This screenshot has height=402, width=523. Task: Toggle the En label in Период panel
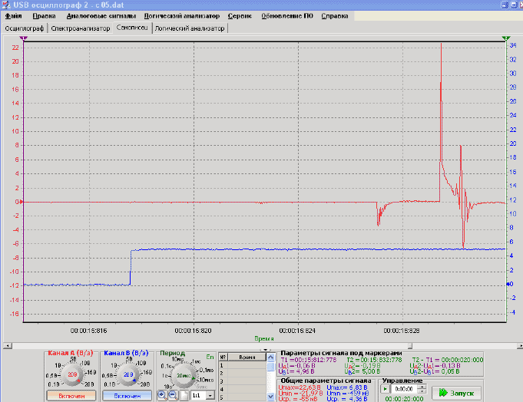coord(210,357)
